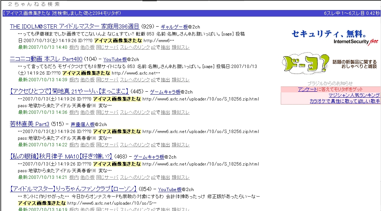Click 板内 in the 14:40 result row
381x211 pixels.
point(74,47)
